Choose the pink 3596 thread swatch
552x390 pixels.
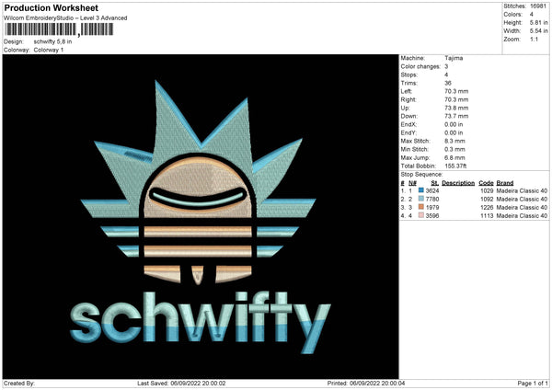click(421, 215)
